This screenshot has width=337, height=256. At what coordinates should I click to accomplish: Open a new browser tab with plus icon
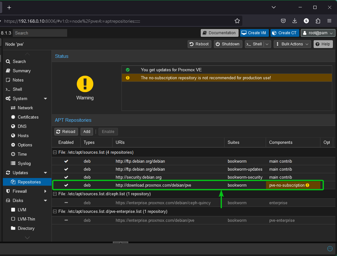pos(9,8)
